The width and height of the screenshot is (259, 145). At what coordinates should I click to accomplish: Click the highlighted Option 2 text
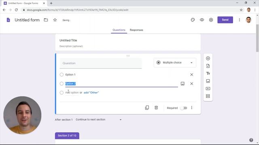pyautogui.click(x=70, y=84)
